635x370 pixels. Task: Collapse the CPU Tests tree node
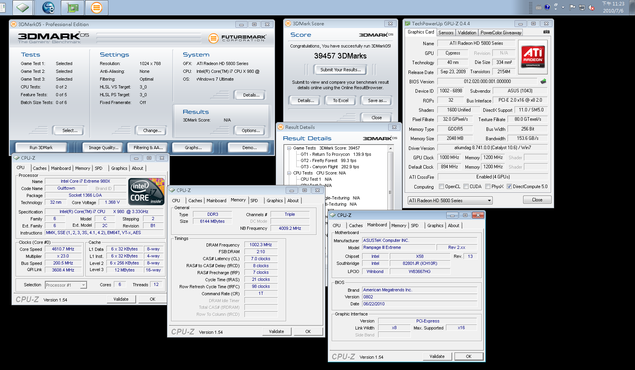[289, 173]
